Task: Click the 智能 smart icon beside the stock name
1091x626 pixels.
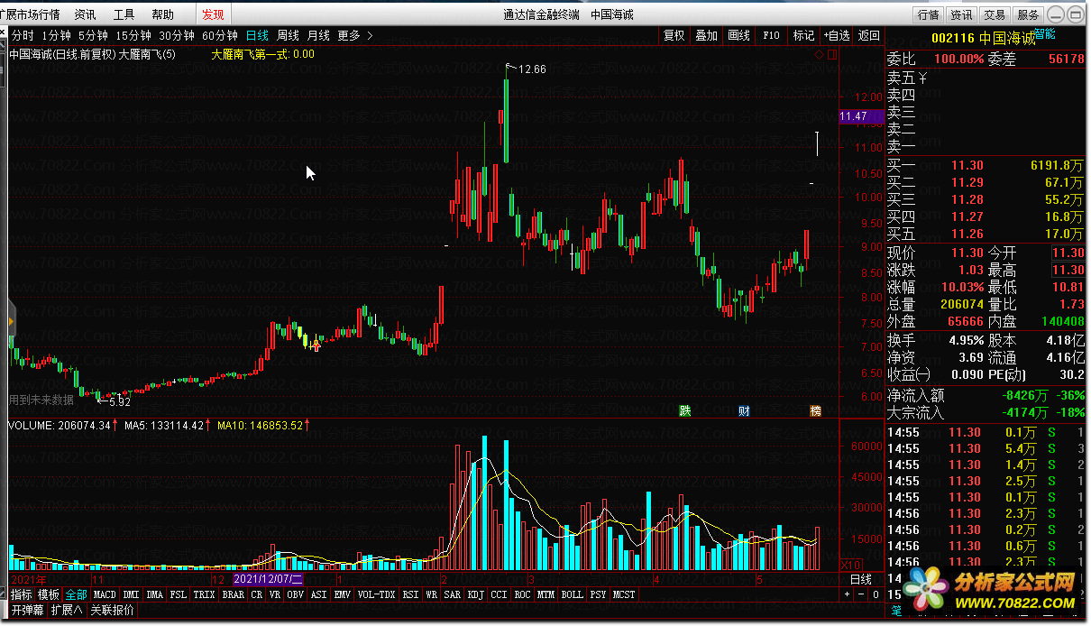Action: (1045, 34)
